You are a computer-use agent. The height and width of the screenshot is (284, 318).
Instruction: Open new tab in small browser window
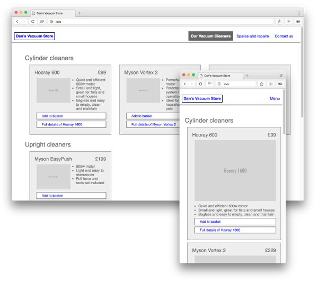[x=247, y=76]
